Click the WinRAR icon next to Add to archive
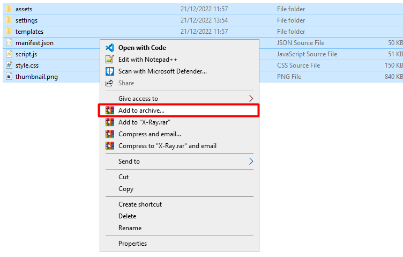 click(x=110, y=111)
